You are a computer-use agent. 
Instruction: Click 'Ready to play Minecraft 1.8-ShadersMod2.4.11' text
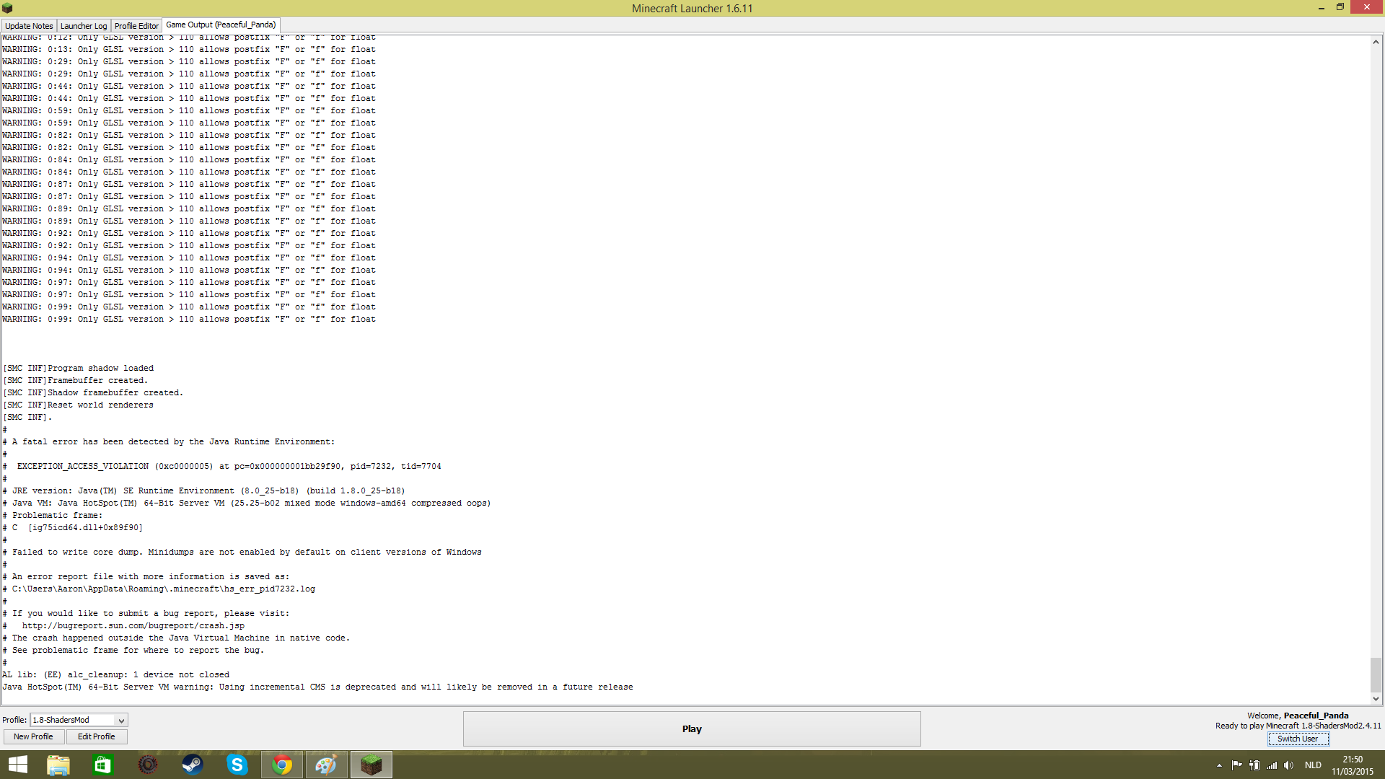click(x=1298, y=726)
